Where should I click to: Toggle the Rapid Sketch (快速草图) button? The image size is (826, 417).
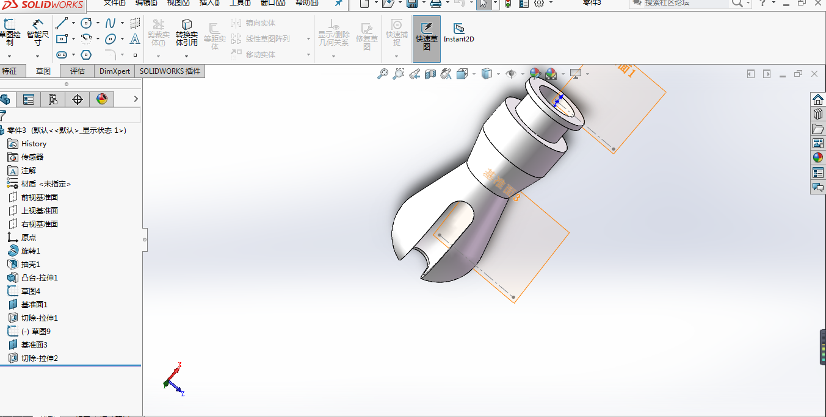pos(427,37)
